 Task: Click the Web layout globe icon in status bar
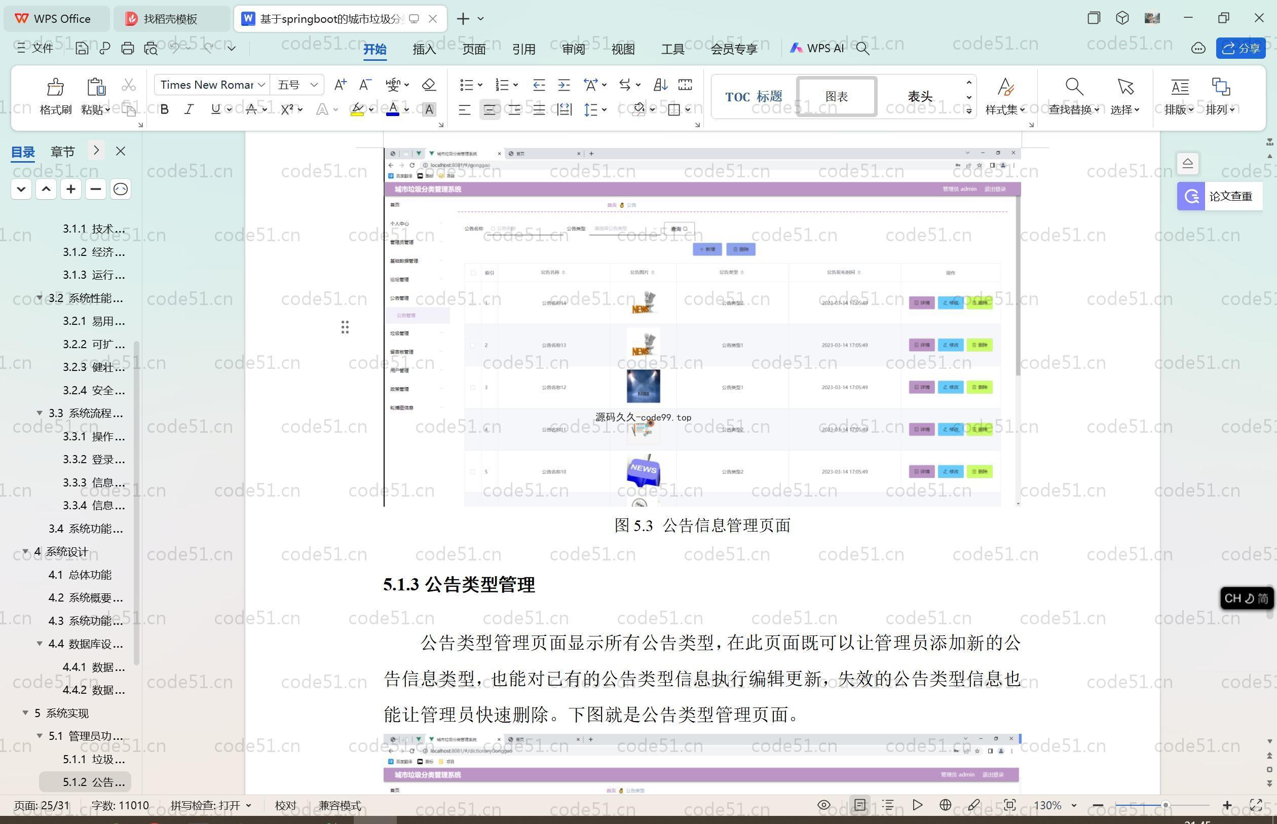point(945,805)
